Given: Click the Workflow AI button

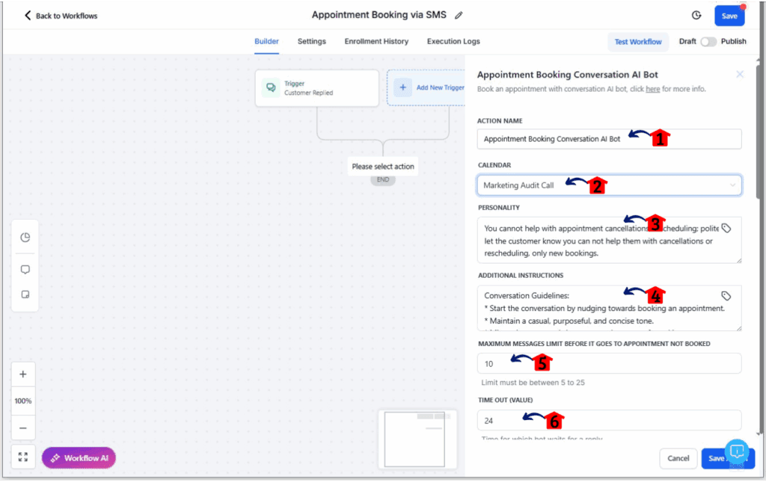Looking at the screenshot, I should pos(79,458).
